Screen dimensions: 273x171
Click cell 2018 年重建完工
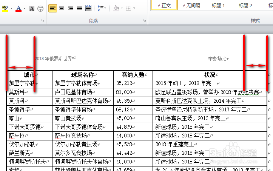point(210,145)
